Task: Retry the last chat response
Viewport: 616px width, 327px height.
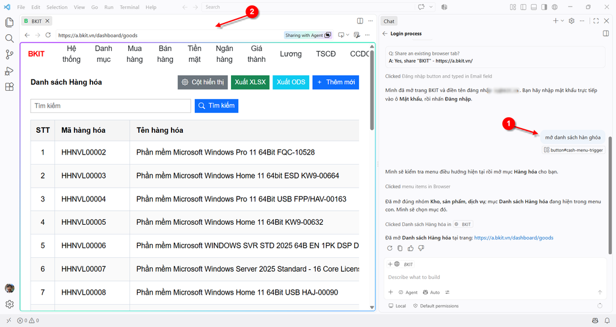Action: [x=390, y=248]
